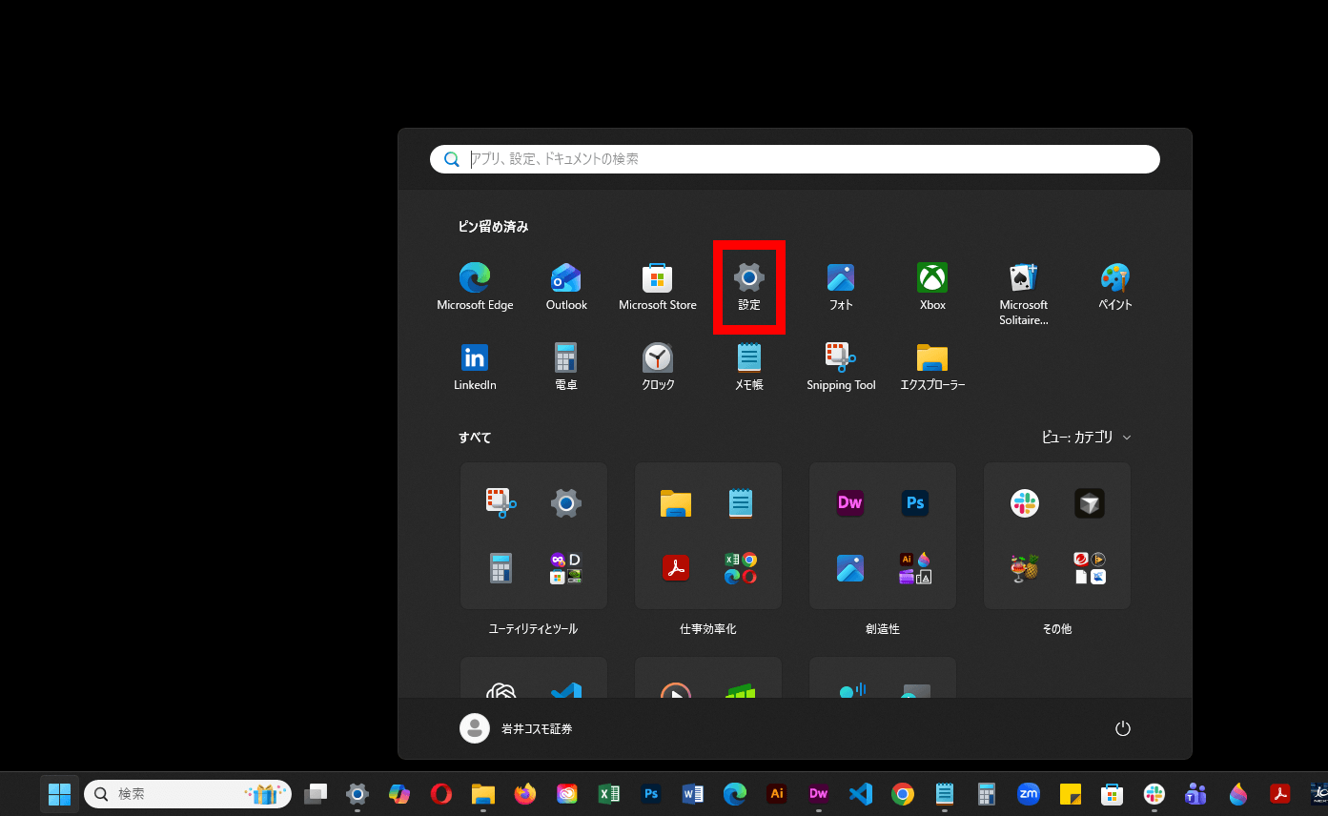Screen dimensions: 1328x816
Task: Open Notepad from the taskbar
Action: 945,794
